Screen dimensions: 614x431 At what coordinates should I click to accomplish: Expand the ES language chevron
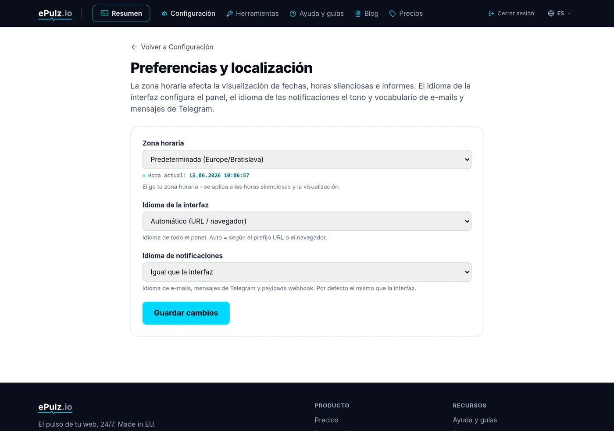pos(569,14)
